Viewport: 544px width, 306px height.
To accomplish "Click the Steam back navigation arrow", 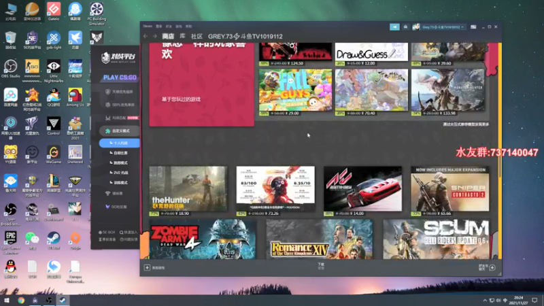I will (146, 37).
